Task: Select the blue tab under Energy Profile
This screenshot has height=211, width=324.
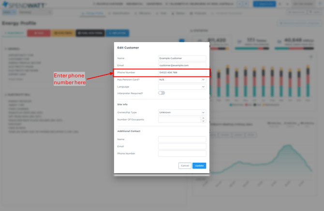Action: [x=118, y=33]
